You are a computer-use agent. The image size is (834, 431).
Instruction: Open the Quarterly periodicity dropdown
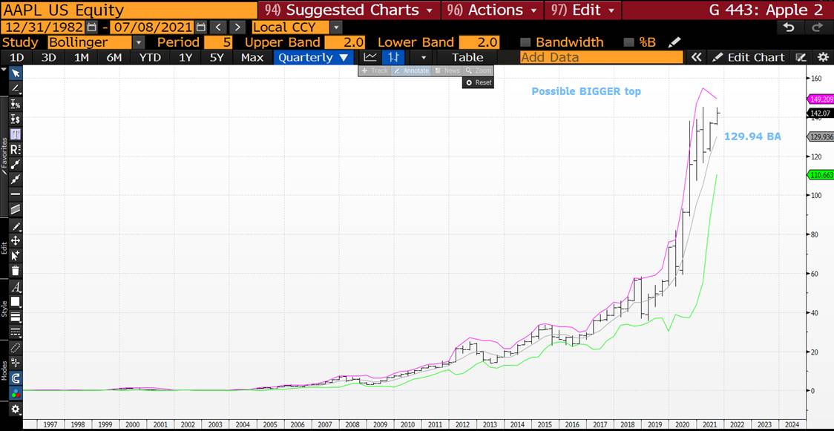(x=313, y=57)
